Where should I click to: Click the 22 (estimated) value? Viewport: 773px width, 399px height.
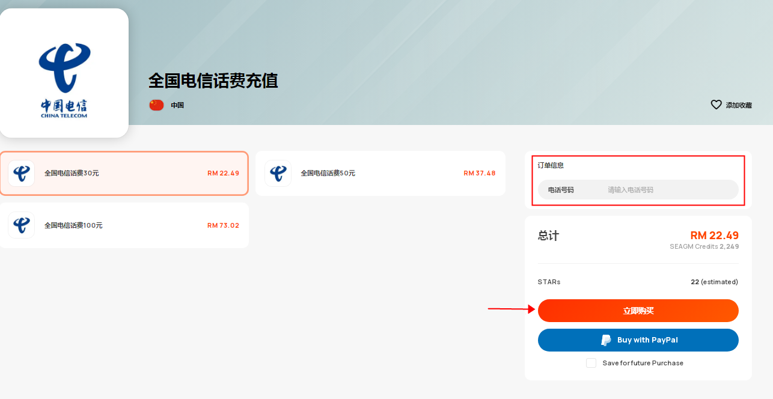tap(715, 282)
